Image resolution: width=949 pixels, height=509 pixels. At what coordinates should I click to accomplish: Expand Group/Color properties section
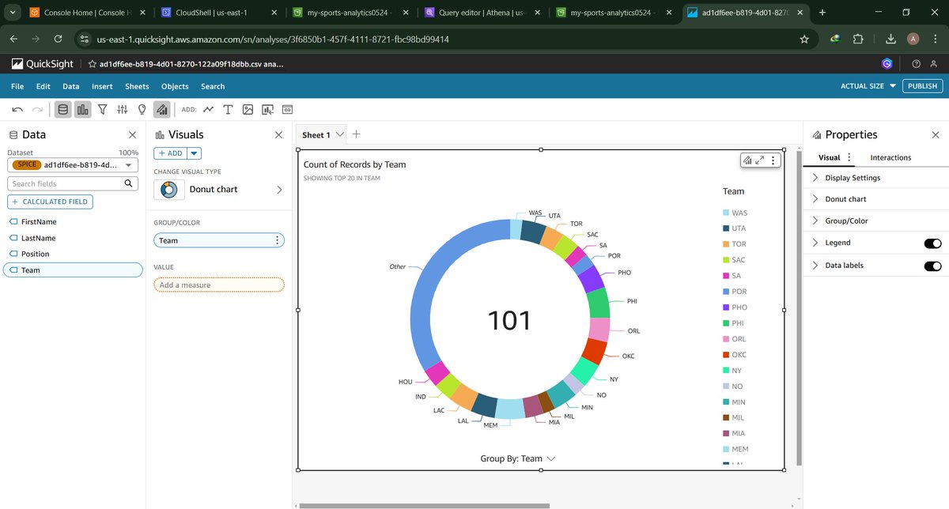click(x=815, y=221)
